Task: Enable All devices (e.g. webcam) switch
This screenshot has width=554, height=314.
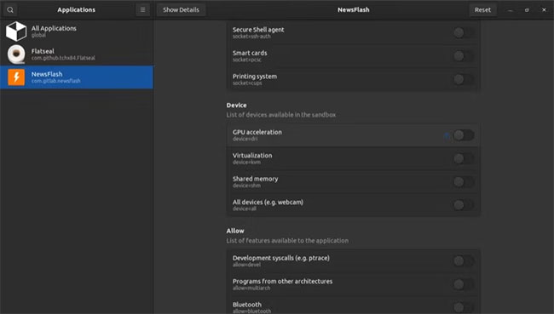Action: click(464, 205)
